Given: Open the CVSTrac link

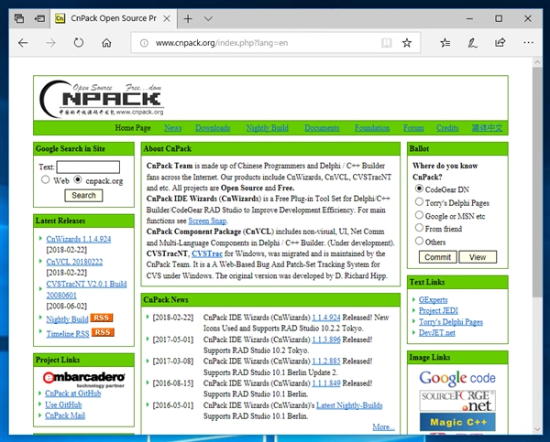Looking at the screenshot, I should [x=207, y=253].
